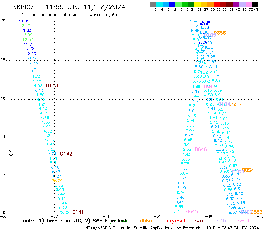Click the 0142 pass time marker
Screen dimensions: 263x231
click(66, 154)
